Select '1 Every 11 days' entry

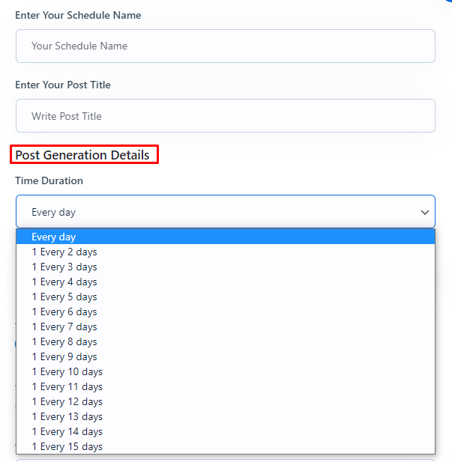coord(226,386)
